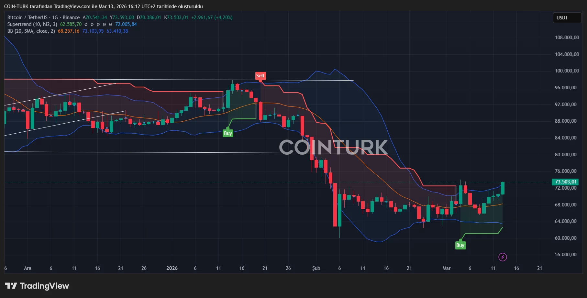Image resolution: width=587 pixels, height=298 pixels.
Task: Click the green current price tag 73.503,01
Action: pyautogui.click(x=566, y=182)
